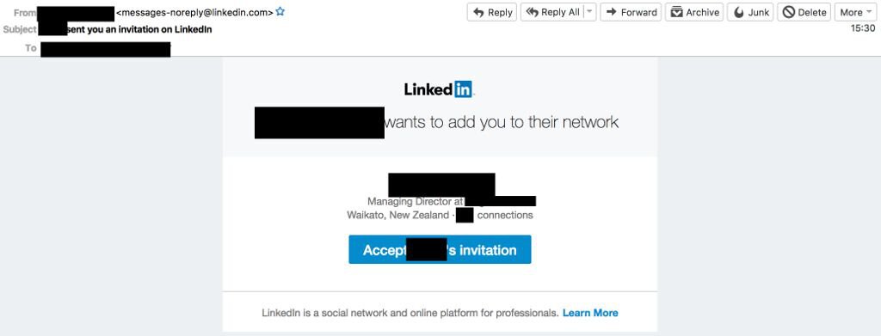Click the 15:30 message timestamp
This screenshot has width=881, height=336.
point(863,28)
